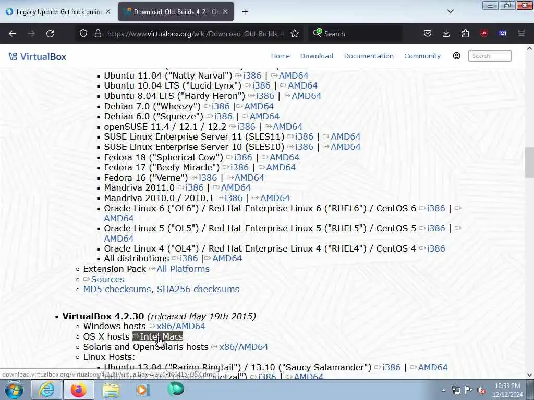Image resolution: width=534 pixels, height=400 pixels.
Task: Open the SHA256 checksums link
Action: (x=198, y=289)
